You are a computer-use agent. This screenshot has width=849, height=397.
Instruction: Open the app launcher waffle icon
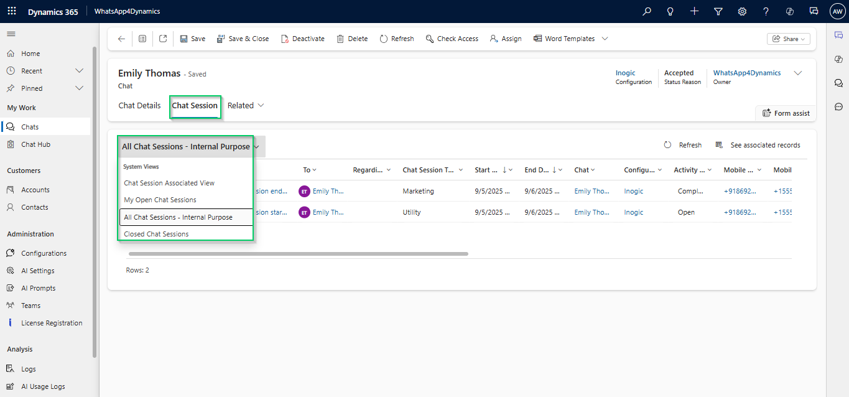coord(12,11)
